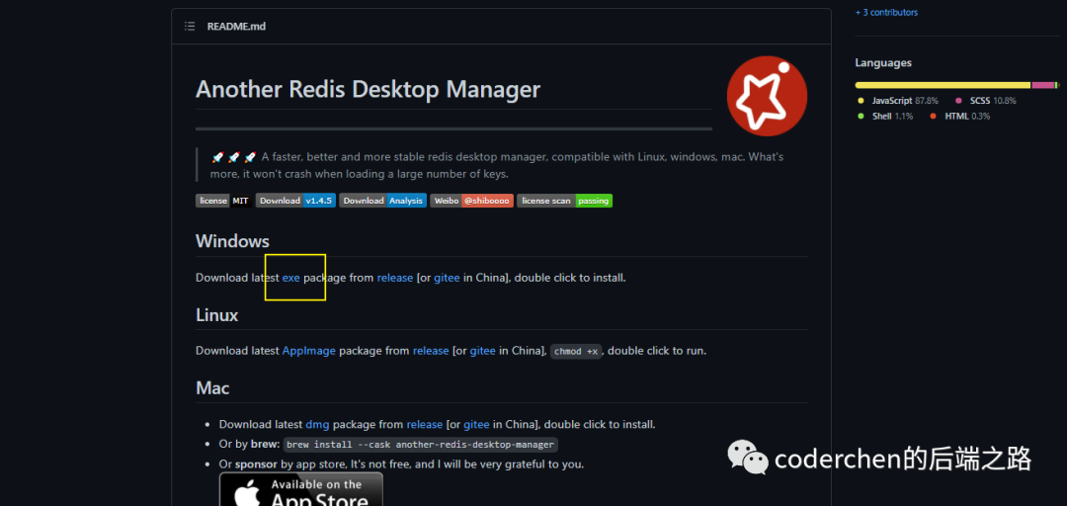
Task: Click the chmod +x code snippet
Action: [576, 352]
